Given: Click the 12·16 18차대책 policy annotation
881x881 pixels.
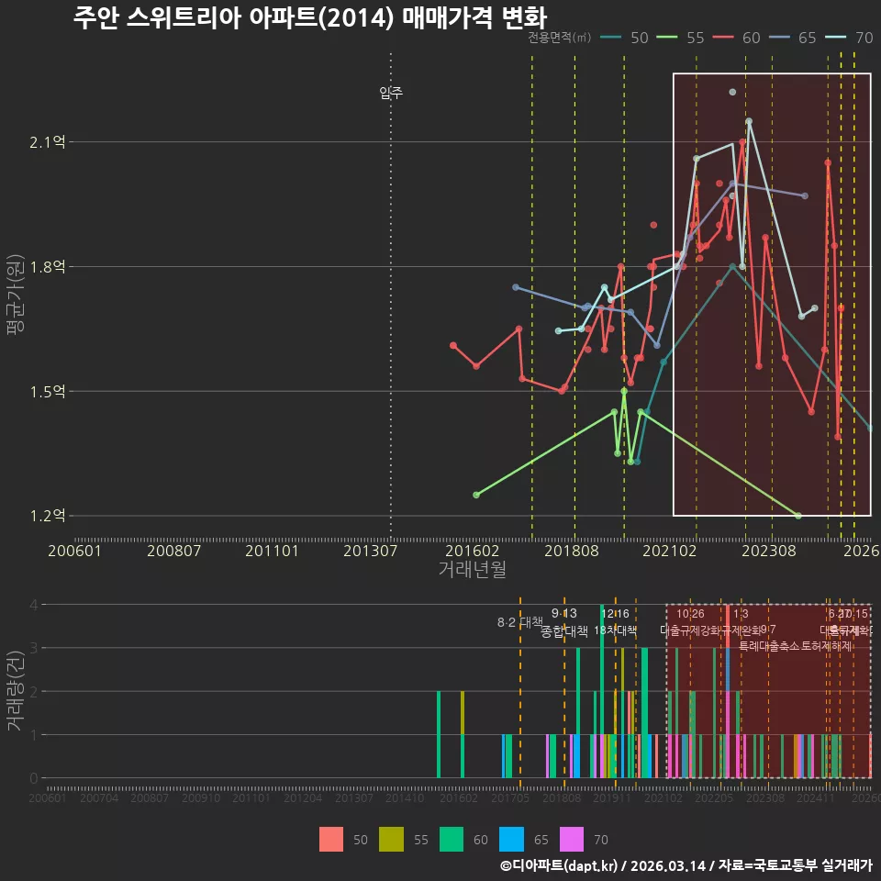Looking at the screenshot, I should 615,622.
